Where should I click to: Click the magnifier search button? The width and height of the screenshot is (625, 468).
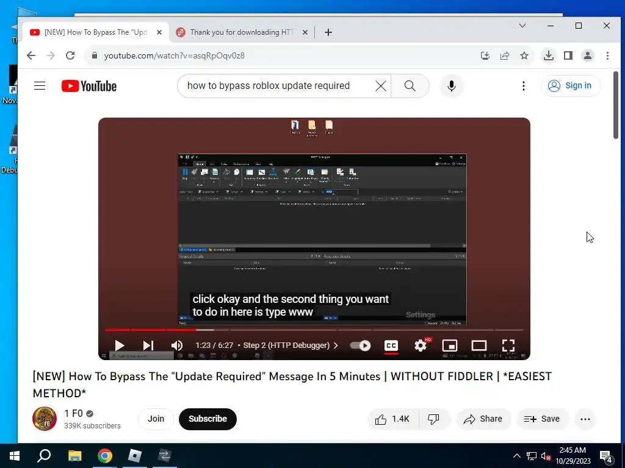410,85
